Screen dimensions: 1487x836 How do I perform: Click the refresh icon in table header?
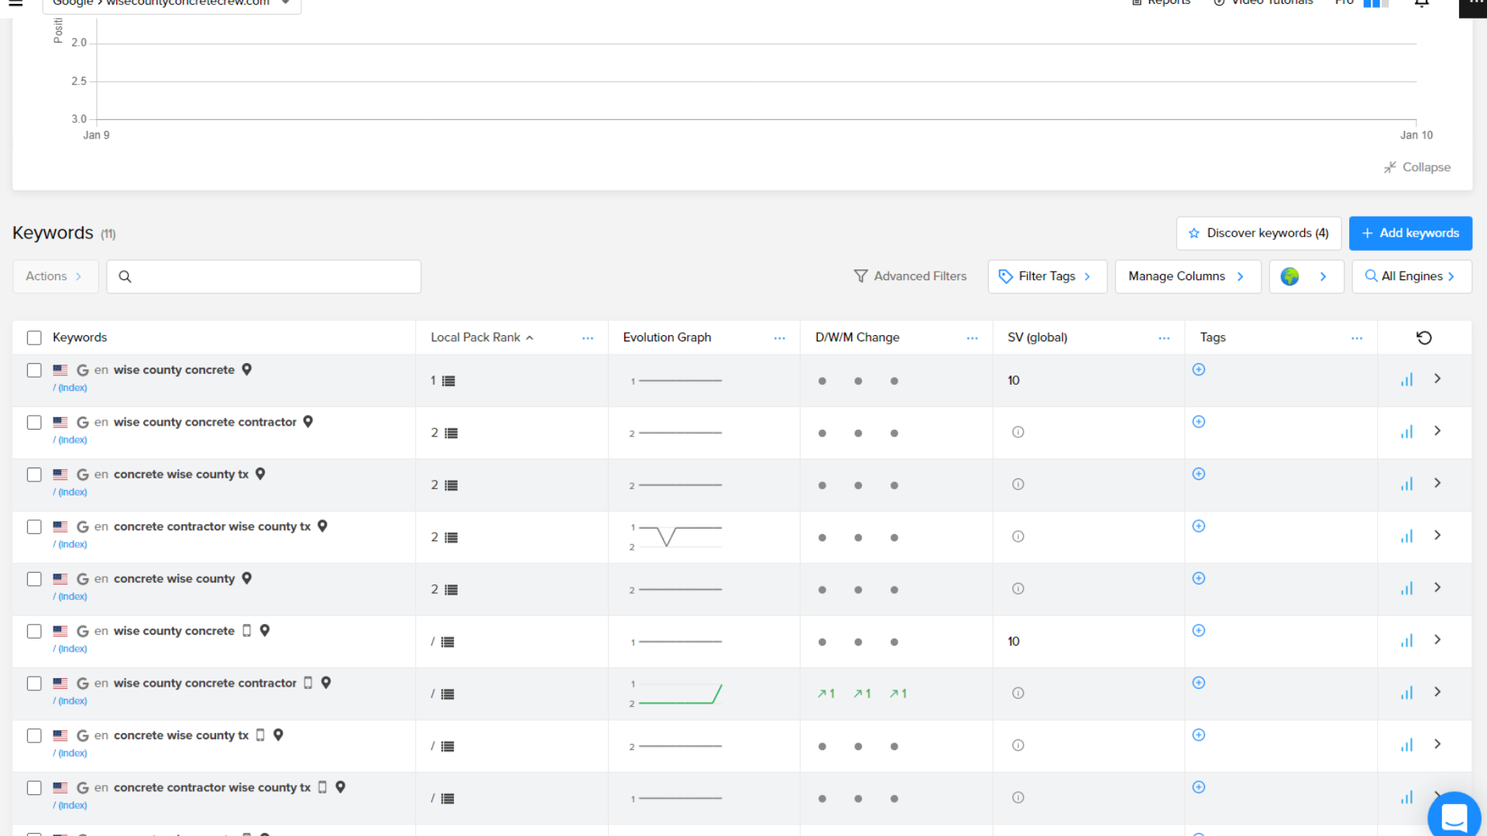[x=1423, y=337]
